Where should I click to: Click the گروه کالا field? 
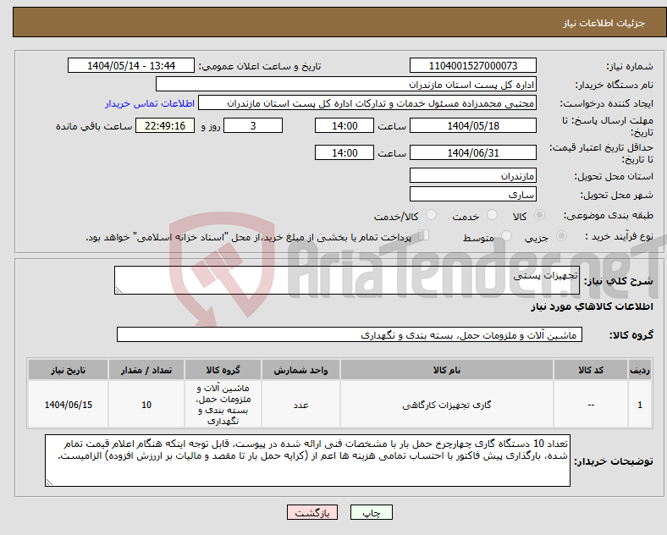pyautogui.click(x=350, y=334)
